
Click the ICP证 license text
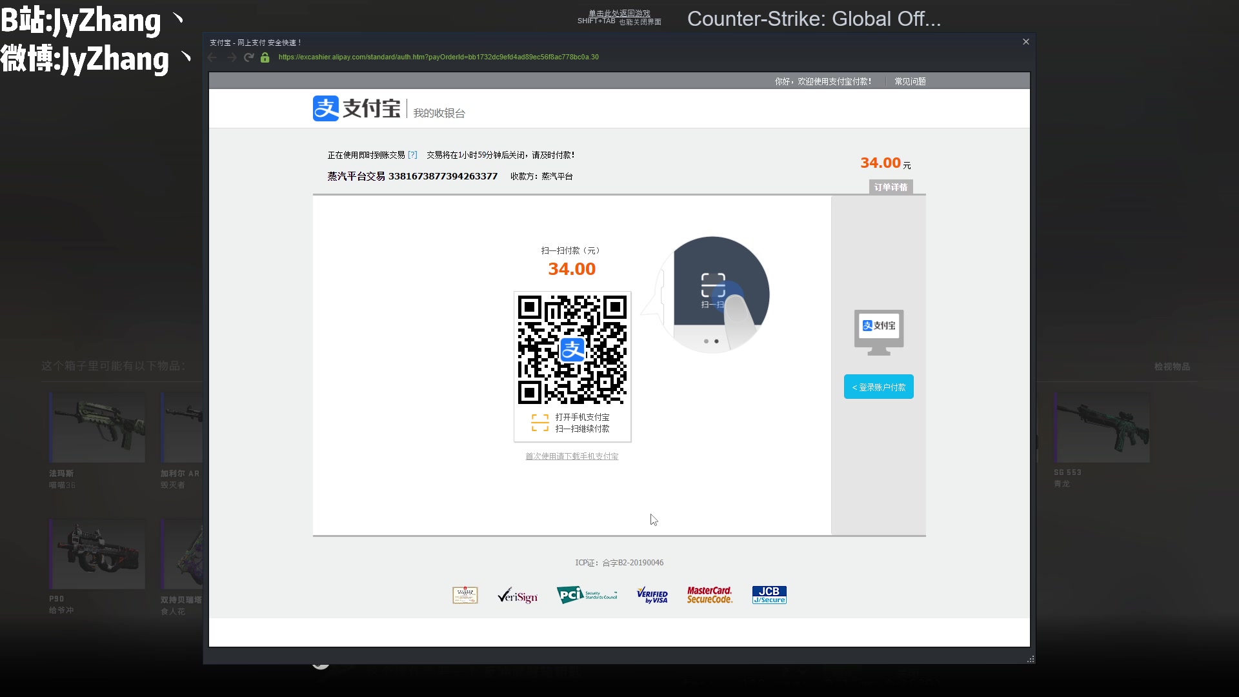click(x=619, y=563)
